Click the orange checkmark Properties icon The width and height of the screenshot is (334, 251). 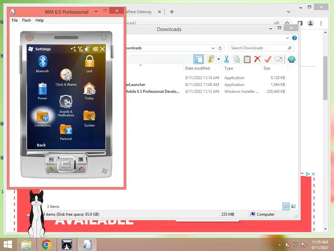click(x=268, y=59)
